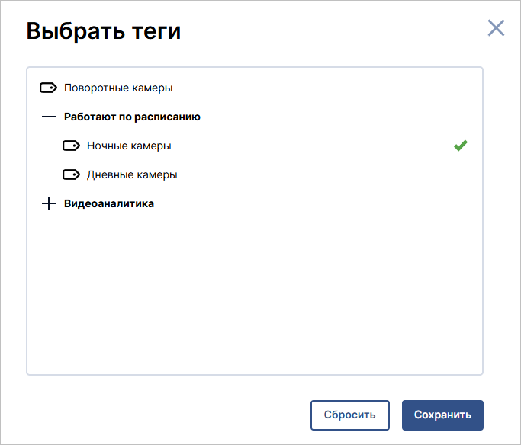Click the tag icon next to Дневные камеры
This screenshot has width=521, height=445.
[x=72, y=174]
